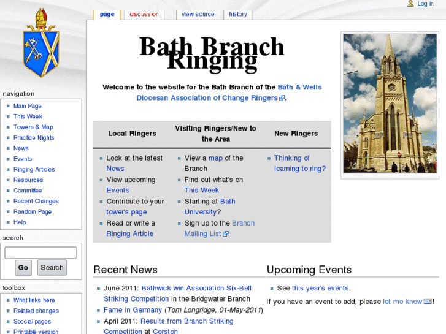Open What links here in toolbox
Image resolution: width=446 pixels, height=334 pixels.
(x=34, y=300)
